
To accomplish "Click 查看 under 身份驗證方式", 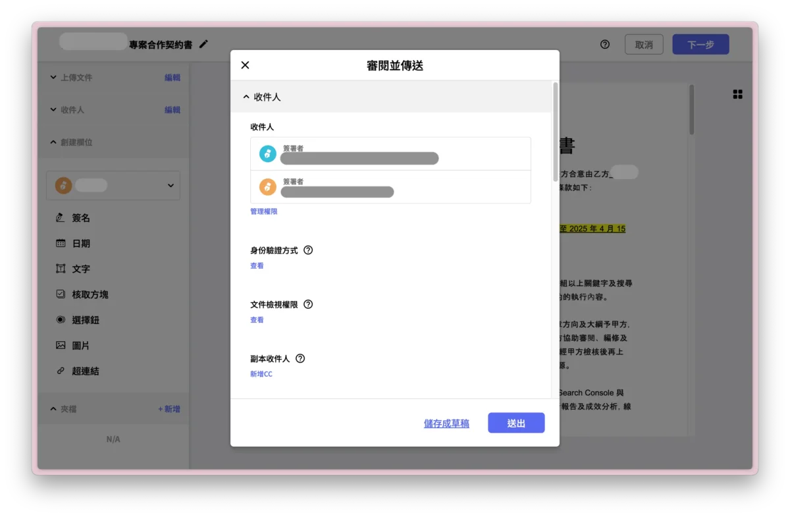I will [257, 265].
